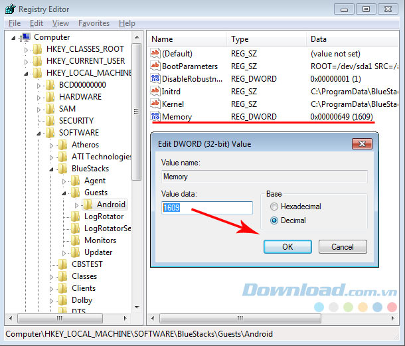Click the tree pane vertical scrollbar
Image resolution: width=405 pixels, height=346 pixels.
[x=137, y=133]
